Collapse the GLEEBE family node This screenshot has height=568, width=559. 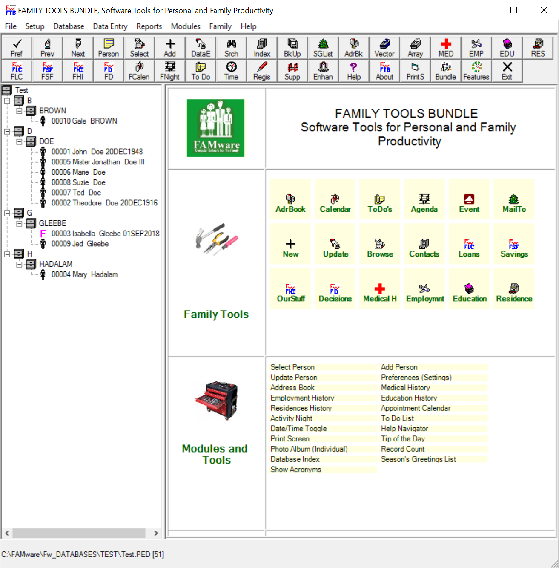click(x=19, y=223)
